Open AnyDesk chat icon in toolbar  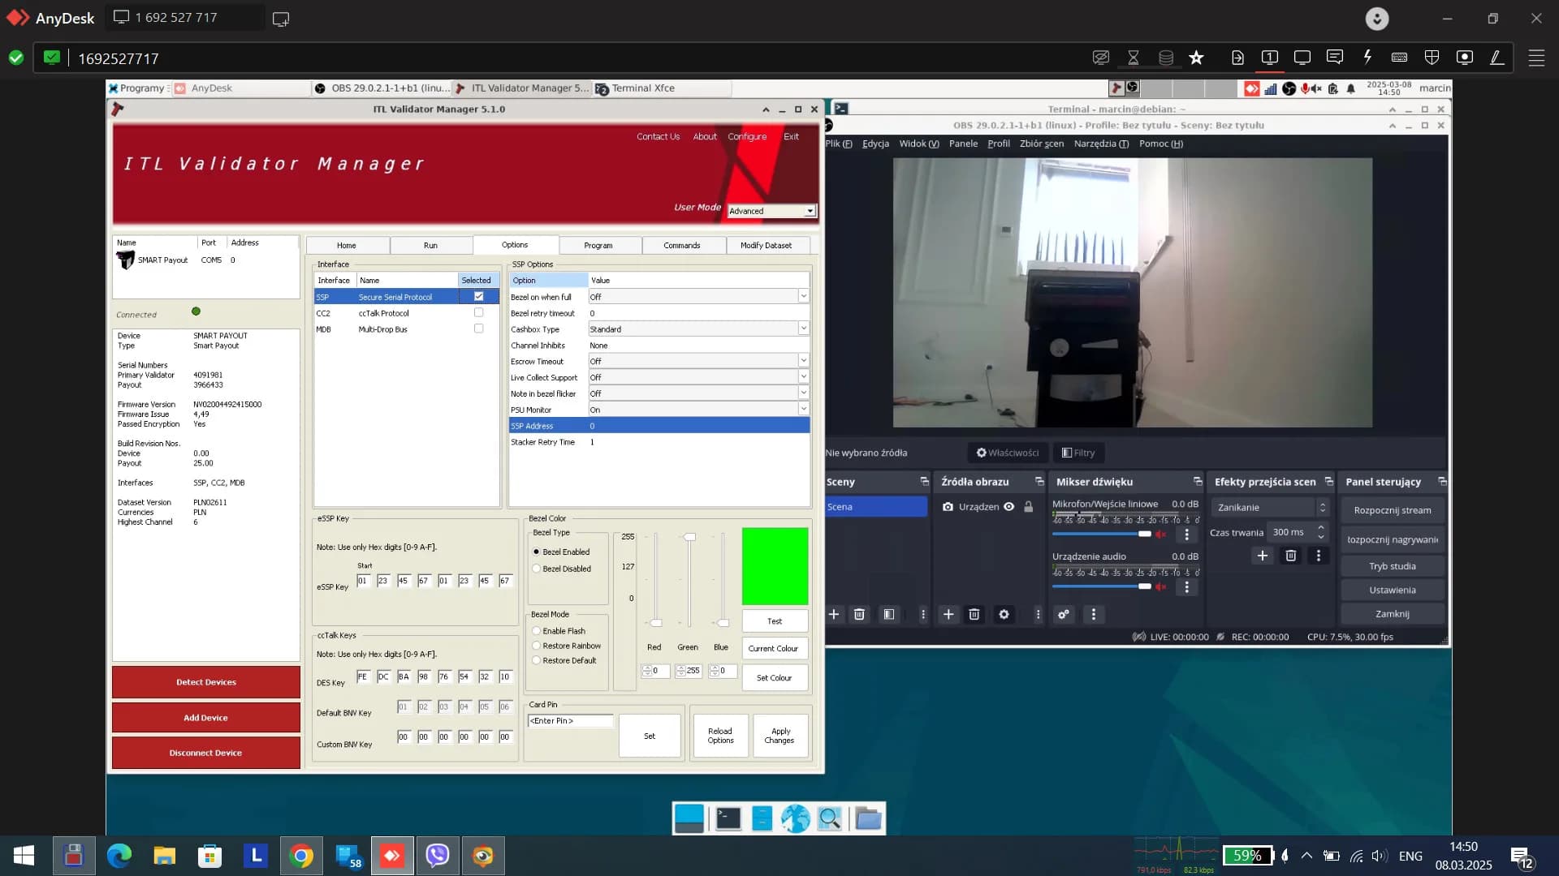tap(1334, 58)
